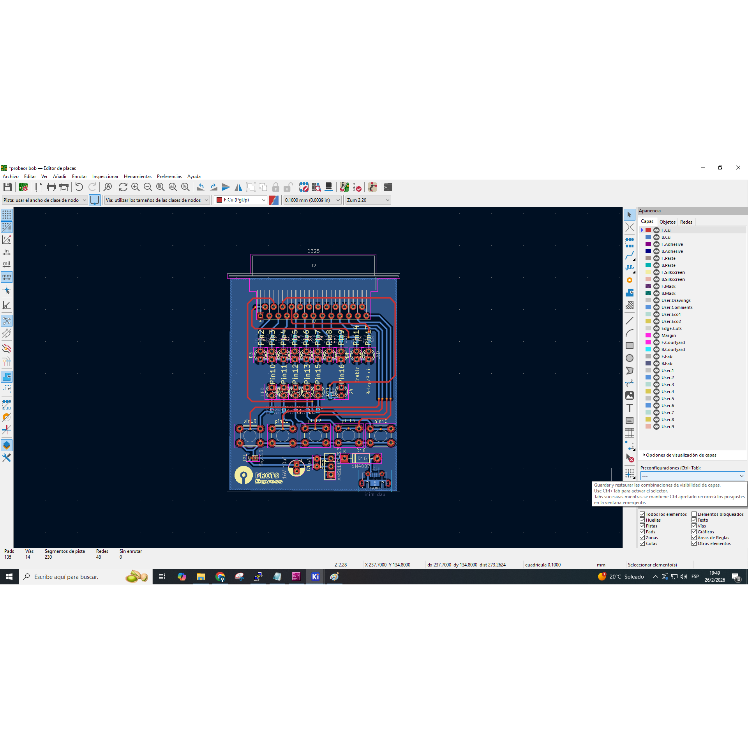
Task: Switch to the Redes tab
Action: 686,222
